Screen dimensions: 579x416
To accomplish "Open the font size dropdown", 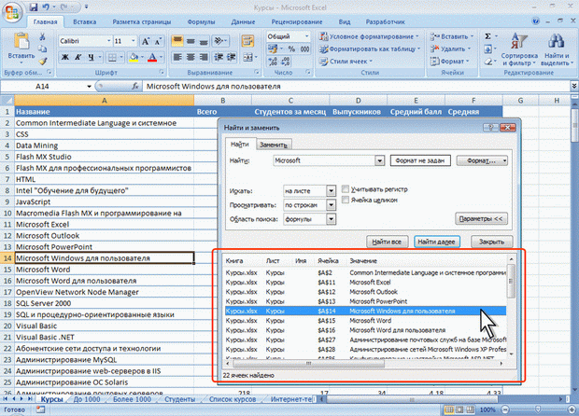I will (x=133, y=41).
